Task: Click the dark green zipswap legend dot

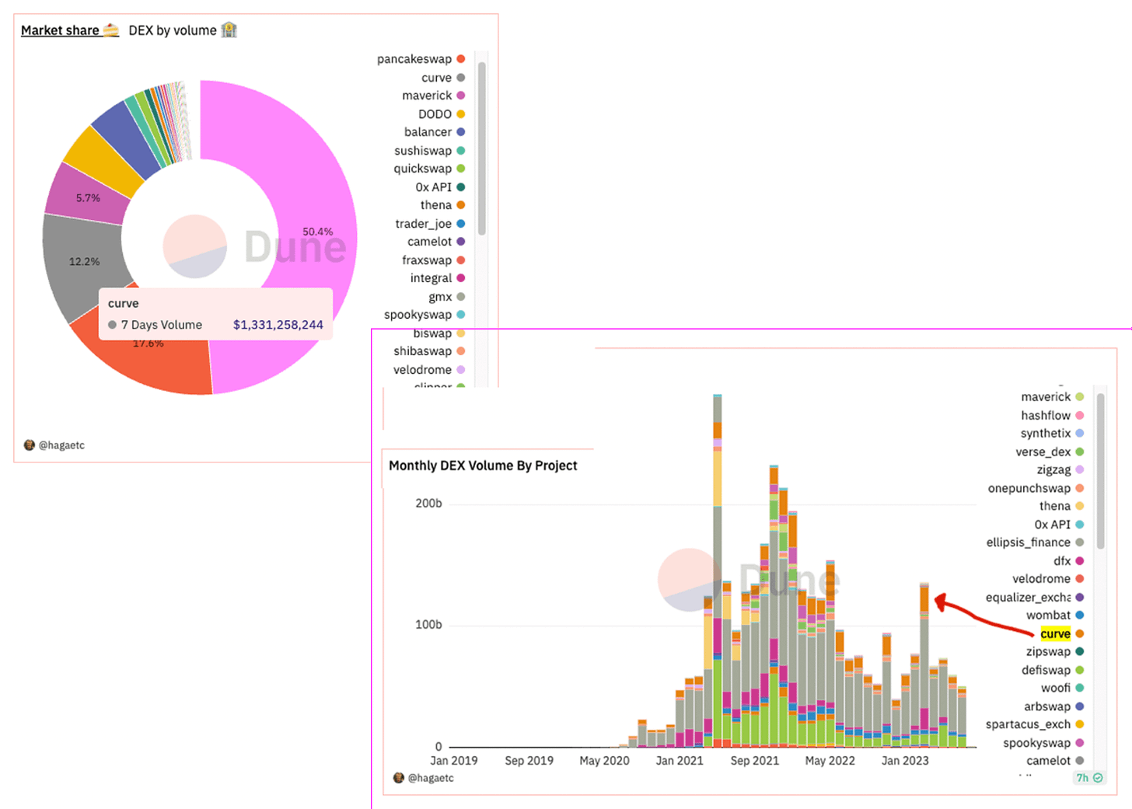Action: point(1080,652)
